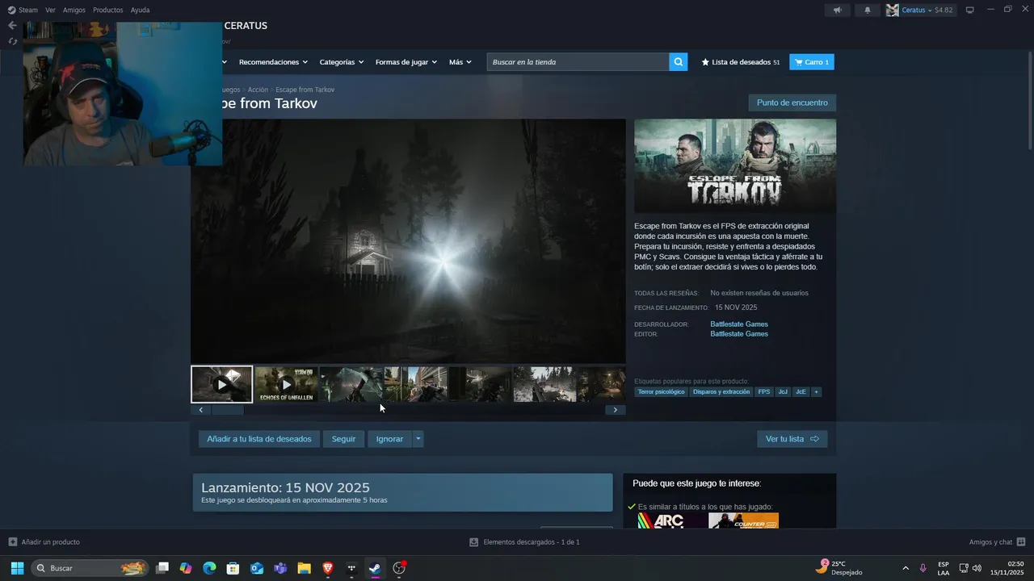Expand the Más store menu
Image resolution: width=1034 pixels, height=581 pixels.
coord(460,62)
